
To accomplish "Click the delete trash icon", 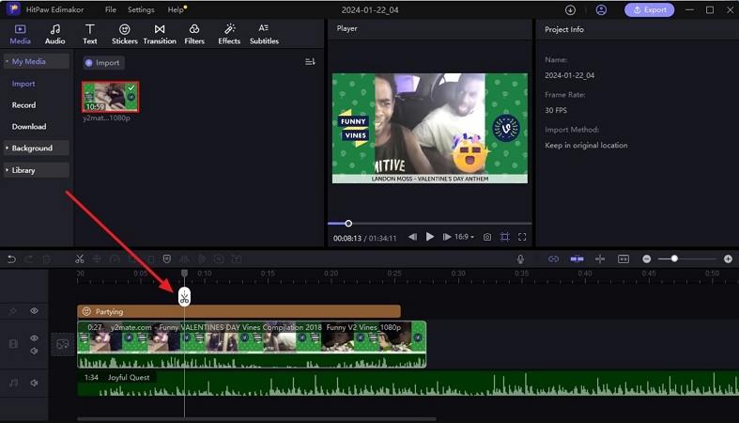I will [x=46, y=258].
